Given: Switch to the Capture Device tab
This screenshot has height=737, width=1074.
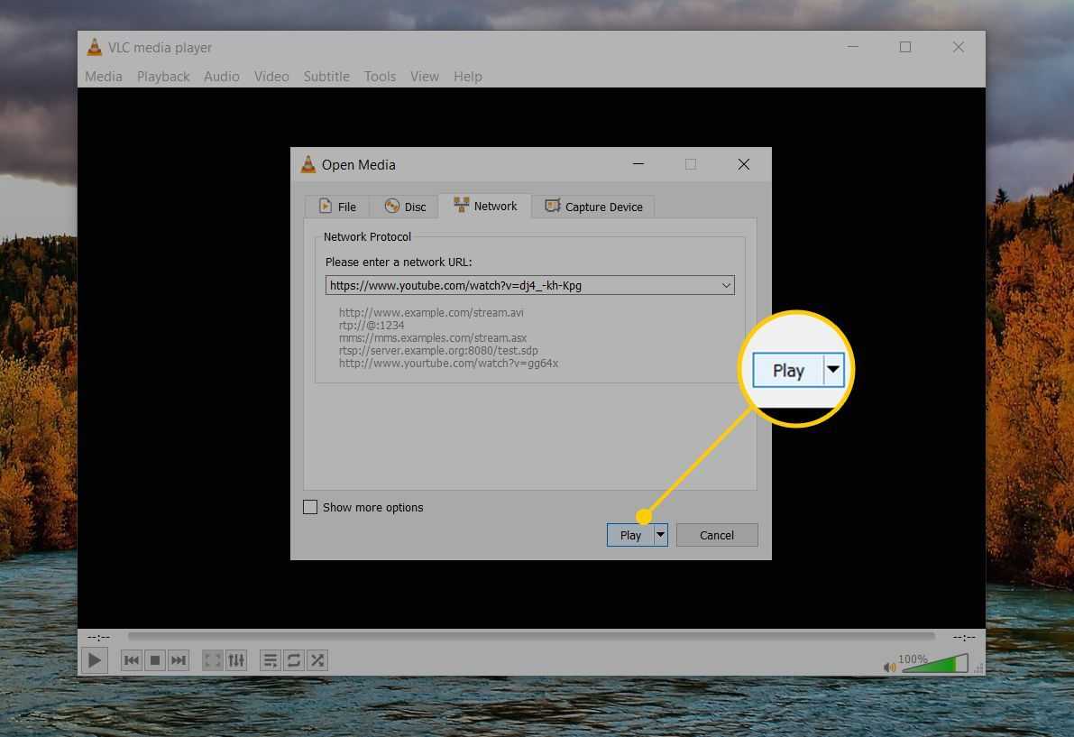Looking at the screenshot, I should coord(593,207).
